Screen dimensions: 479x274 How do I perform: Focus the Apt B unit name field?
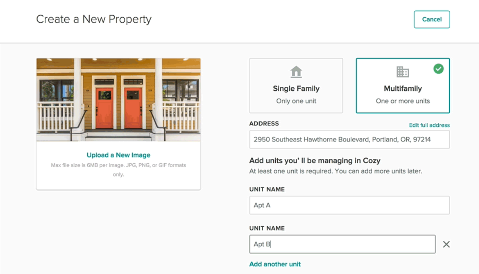342,244
